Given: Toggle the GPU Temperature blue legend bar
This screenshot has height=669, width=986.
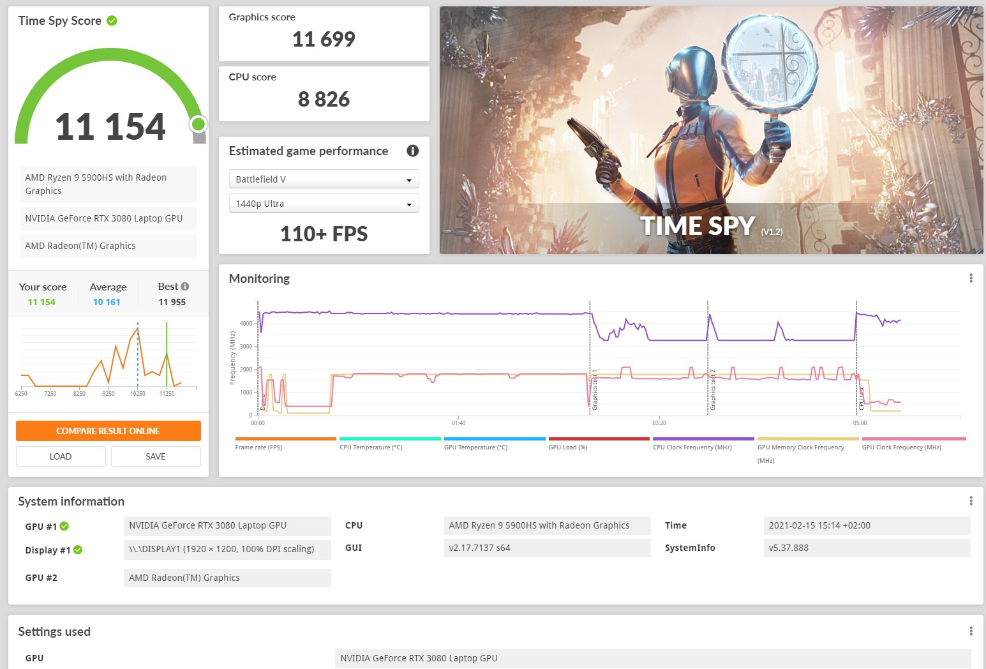Looking at the screenshot, I should click(x=495, y=439).
